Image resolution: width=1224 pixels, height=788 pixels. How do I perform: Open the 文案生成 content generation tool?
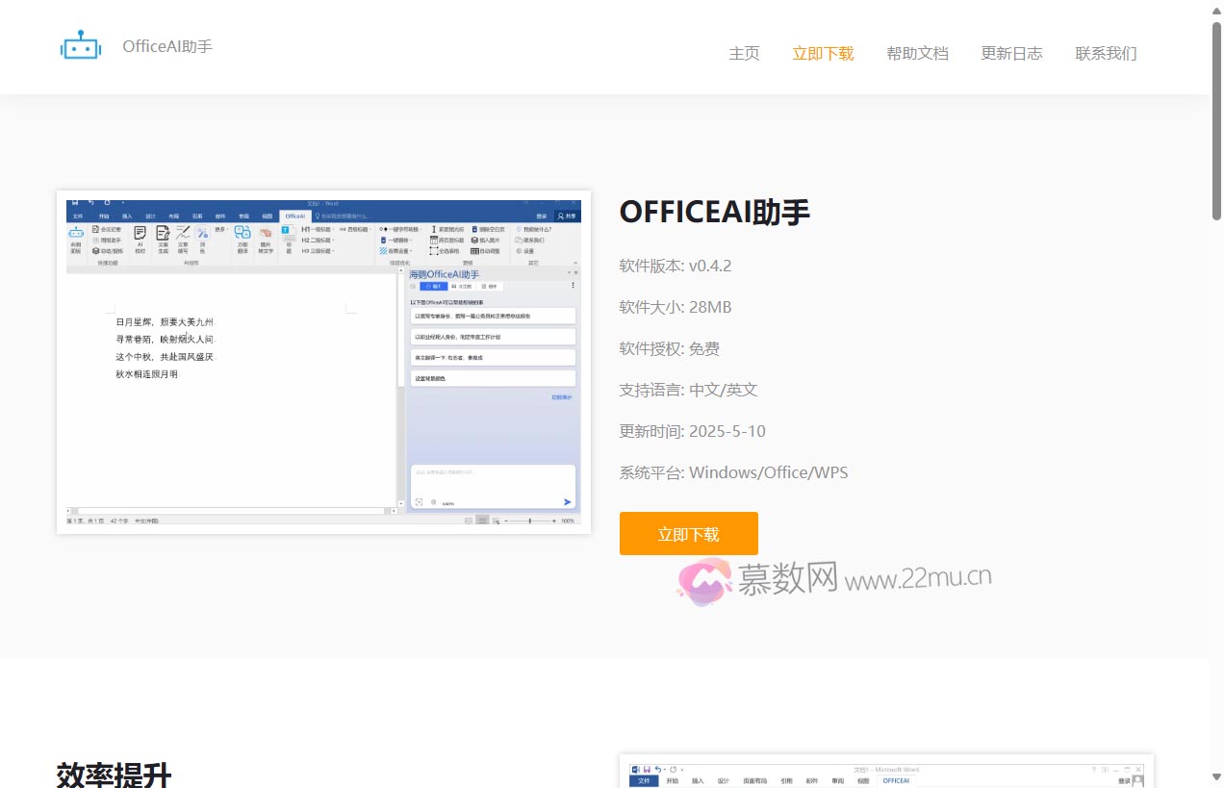click(163, 239)
